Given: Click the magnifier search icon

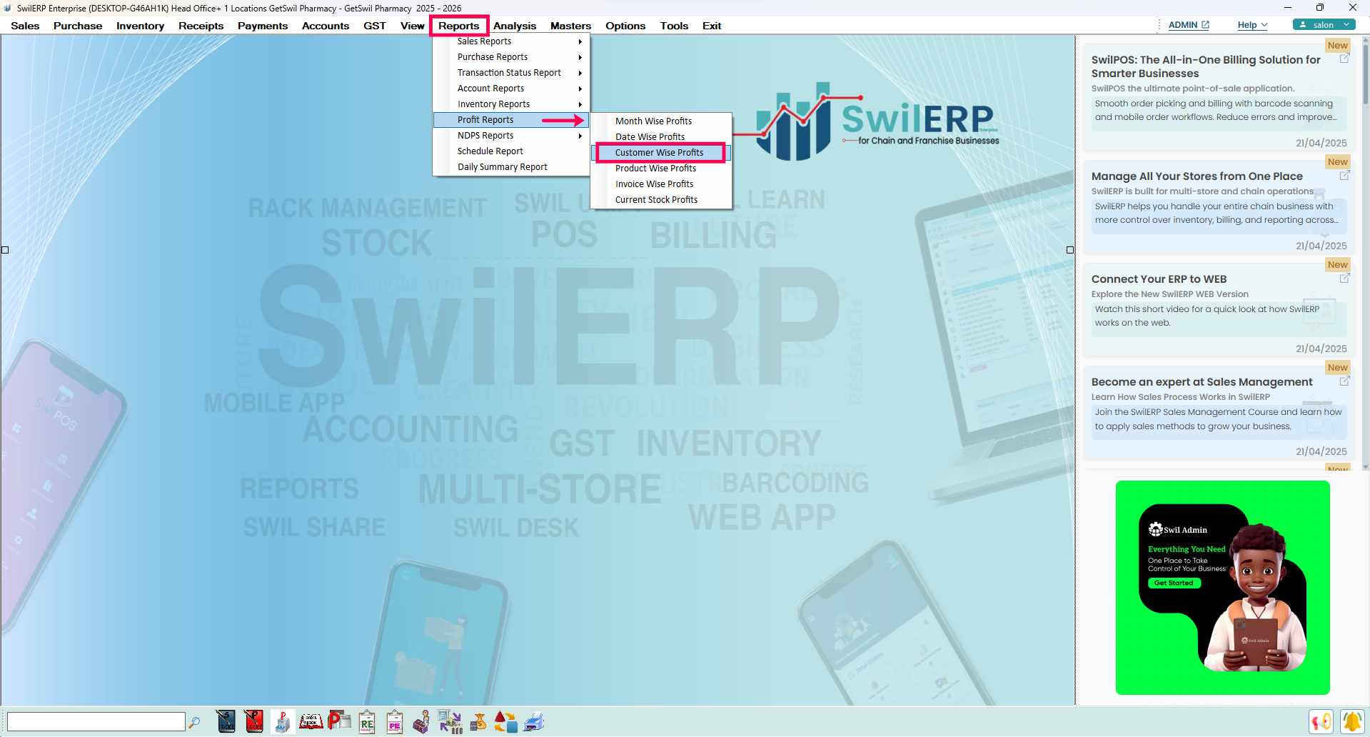Looking at the screenshot, I should (194, 722).
